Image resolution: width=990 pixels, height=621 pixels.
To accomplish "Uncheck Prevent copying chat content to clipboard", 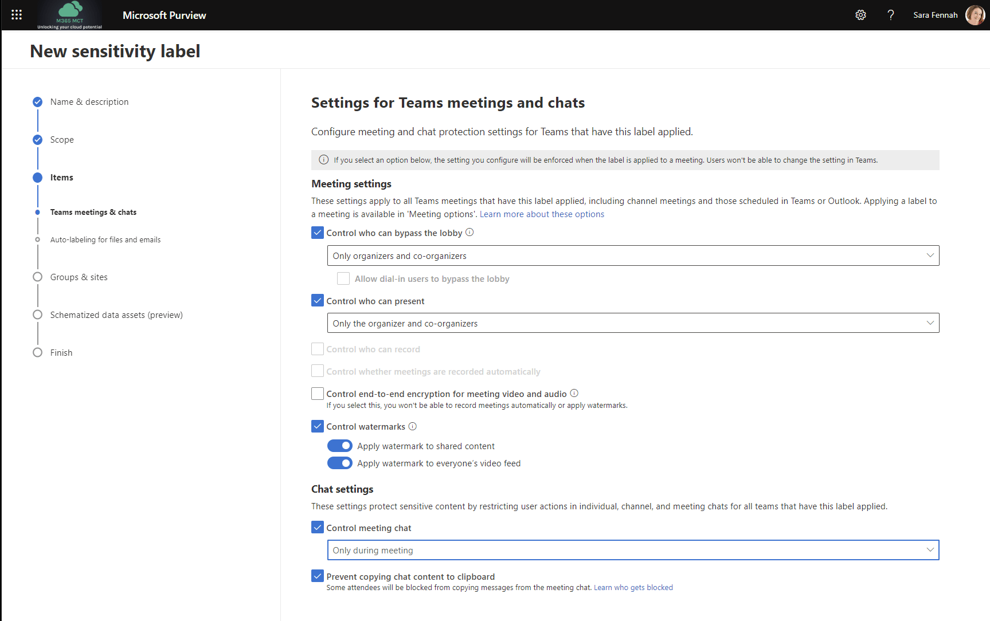I will (x=318, y=576).
